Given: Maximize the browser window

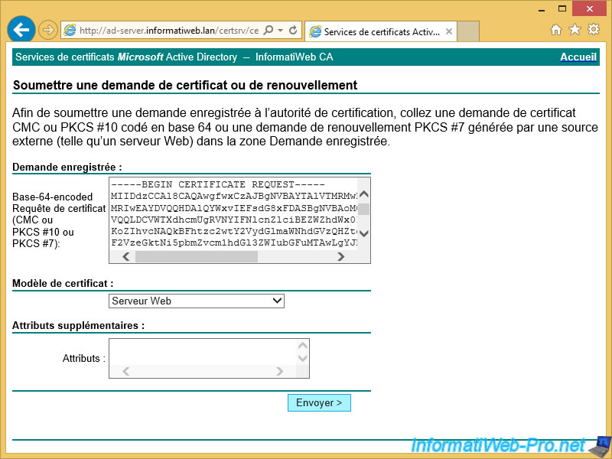Looking at the screenshot, I should [x=562, y=8].
